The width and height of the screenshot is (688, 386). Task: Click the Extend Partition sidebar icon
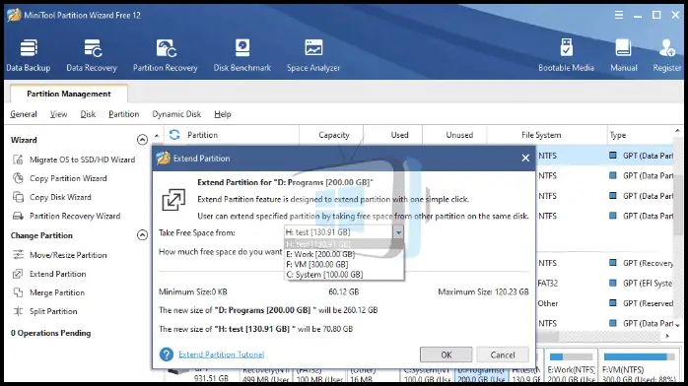pos(18,274)
